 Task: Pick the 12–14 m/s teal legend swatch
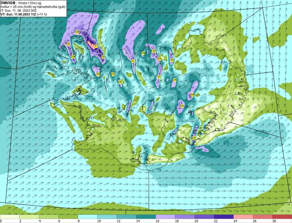pos(126,217)
